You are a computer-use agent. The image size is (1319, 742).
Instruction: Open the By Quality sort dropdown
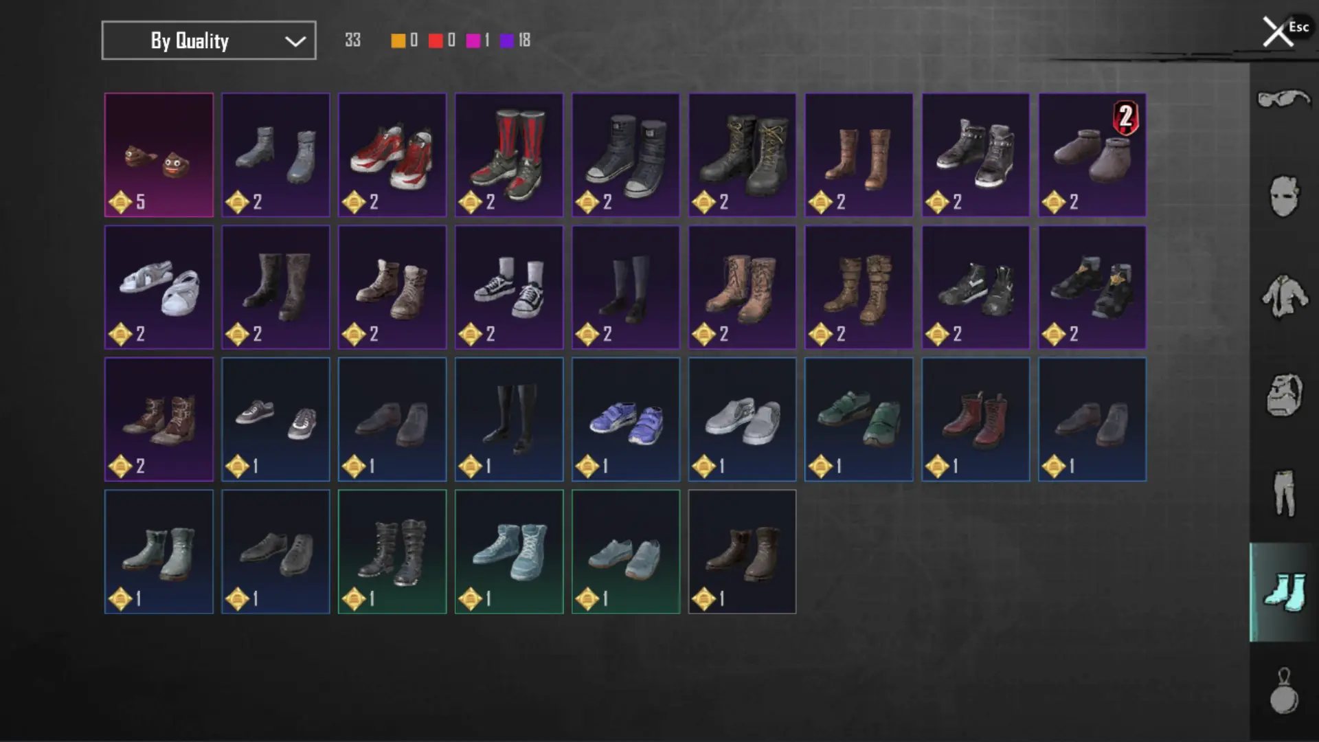point(209,41)
